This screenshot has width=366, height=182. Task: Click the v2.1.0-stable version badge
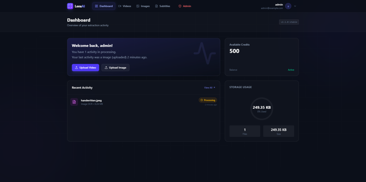click(x=289, y=22)
